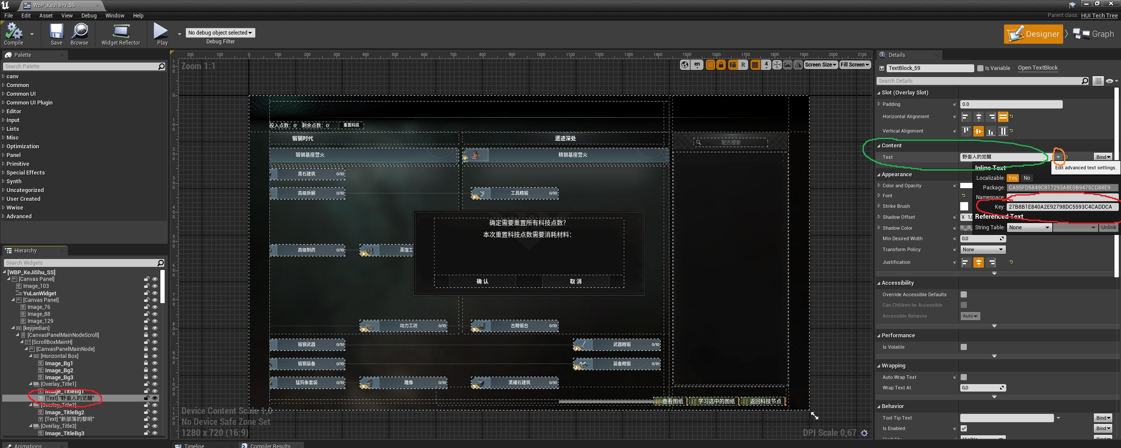Set Localizable to No
Screen dimensions: 1121x448
point(1027,178)
